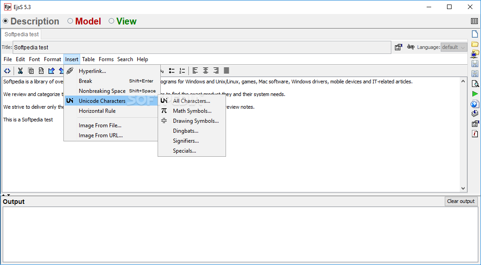This screenshot has width=481, height=265.
Task: Select the Model radio button
Action: click(x=70, y=21)
